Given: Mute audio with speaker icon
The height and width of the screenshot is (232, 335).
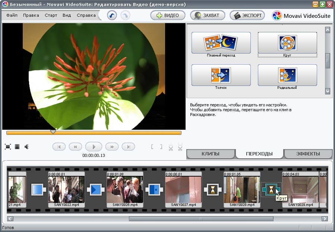Looking at the screenshot, I should [x=27, y=147].
